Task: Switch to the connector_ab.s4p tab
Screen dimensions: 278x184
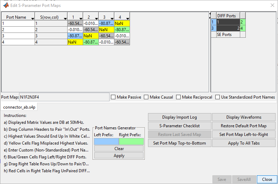Action: 19,107
